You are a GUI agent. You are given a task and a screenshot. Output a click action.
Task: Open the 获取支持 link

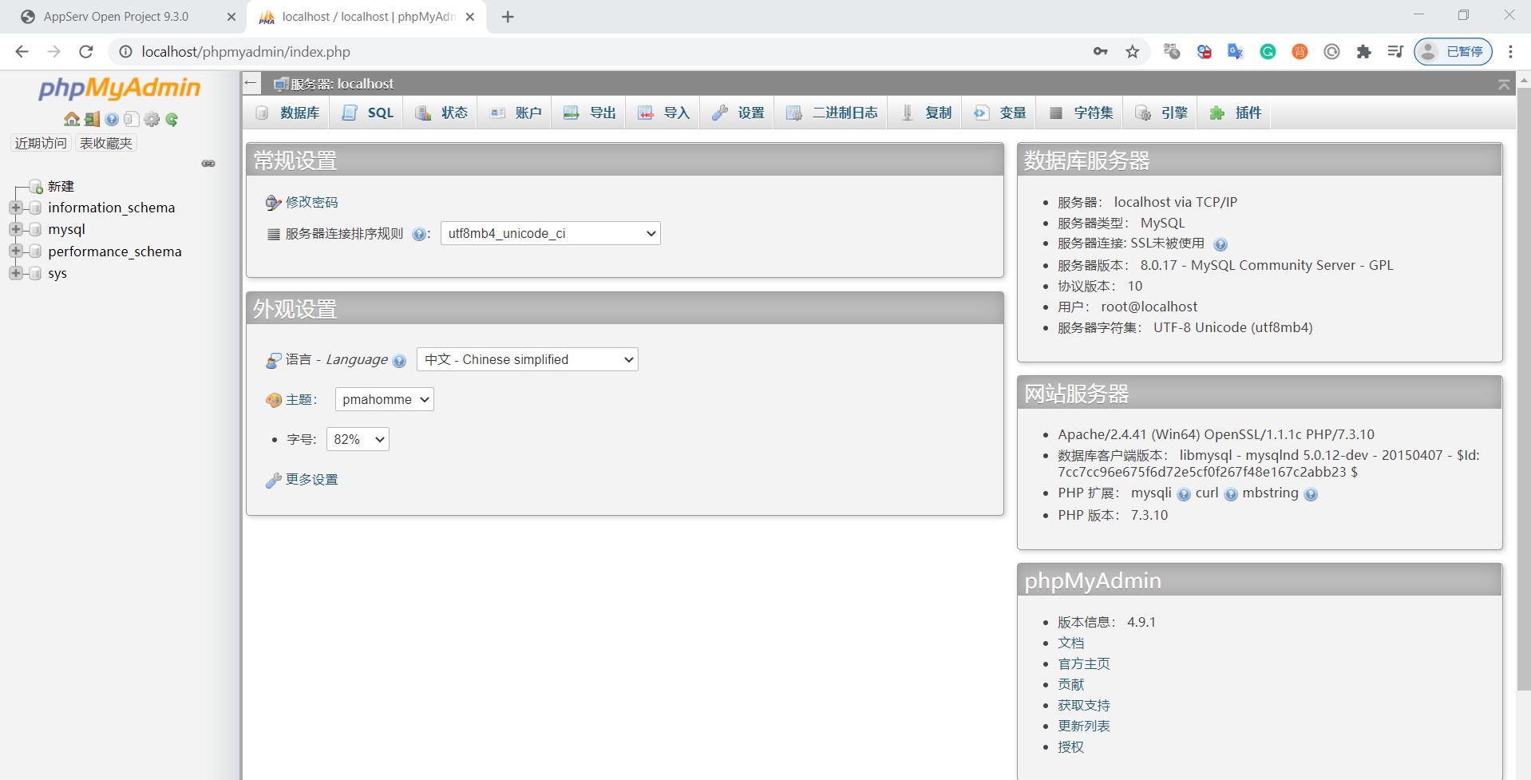(1083, 705)
